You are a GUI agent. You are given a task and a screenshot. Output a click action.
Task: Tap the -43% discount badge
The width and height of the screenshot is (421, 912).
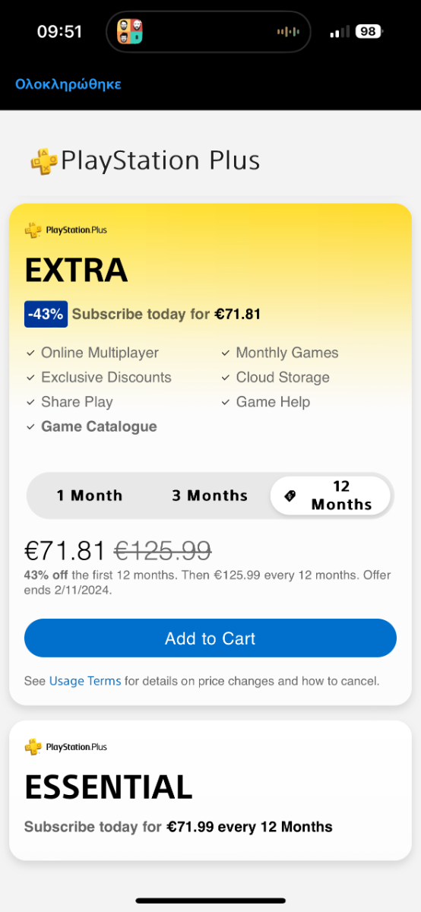click(46, 314)
